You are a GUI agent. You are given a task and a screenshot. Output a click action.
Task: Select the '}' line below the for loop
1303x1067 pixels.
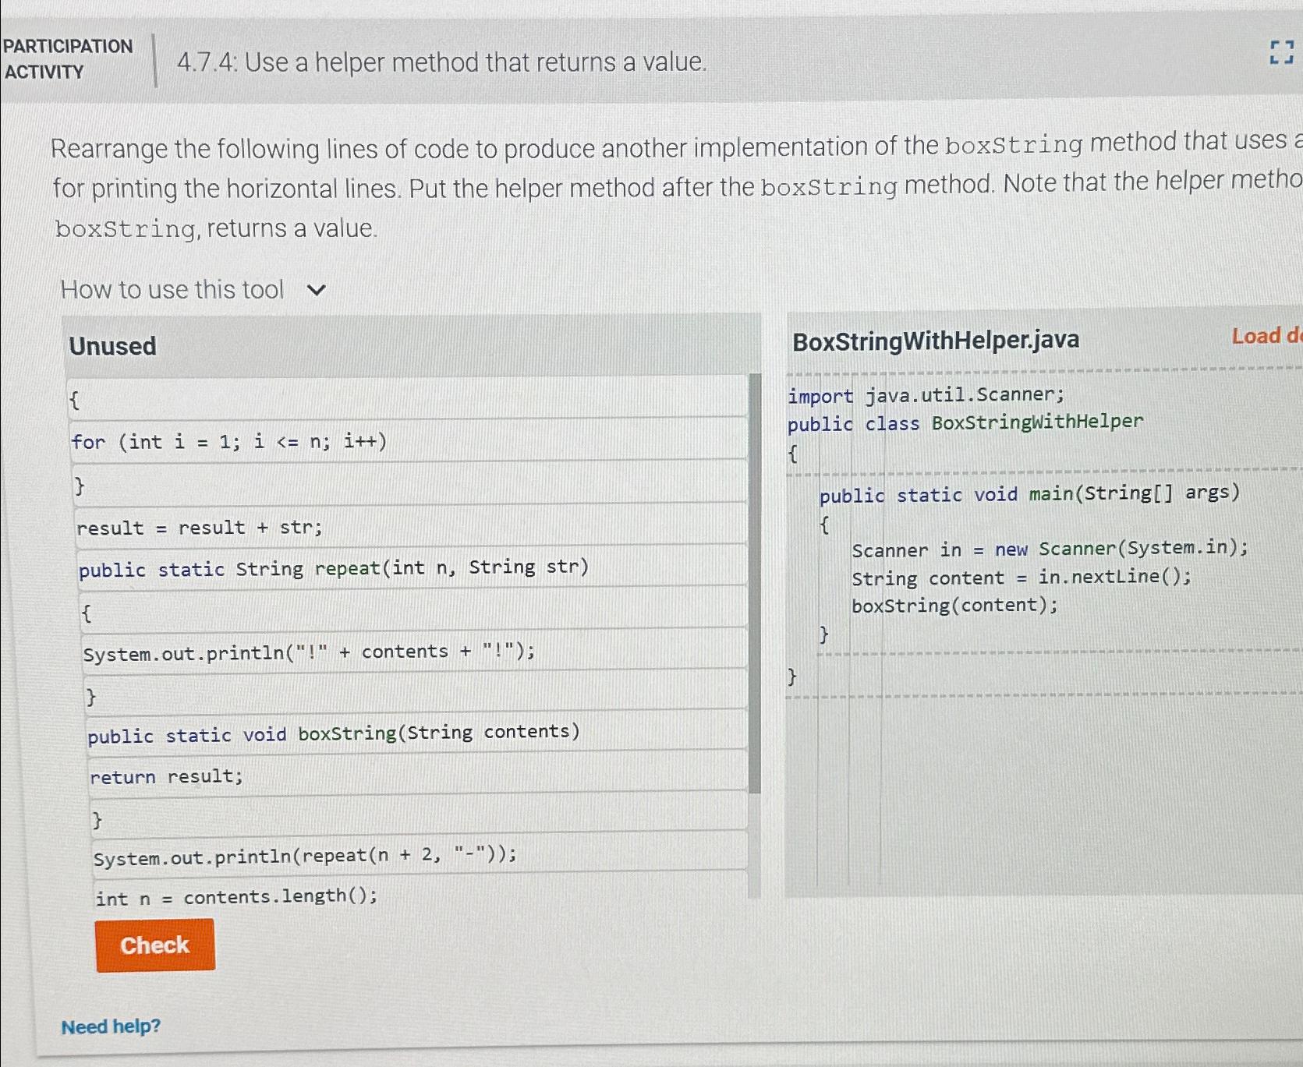pyautogui.click(x=409, y=483)
